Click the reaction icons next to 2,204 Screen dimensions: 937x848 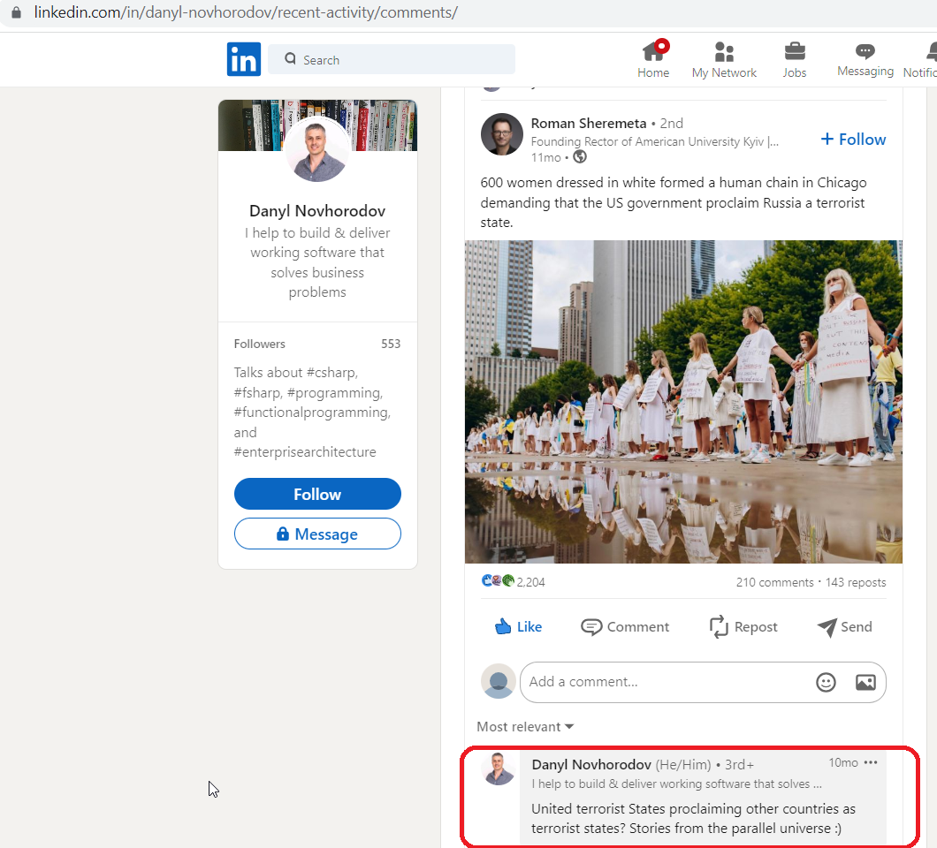pyautogui.click(x=498, y=580)
